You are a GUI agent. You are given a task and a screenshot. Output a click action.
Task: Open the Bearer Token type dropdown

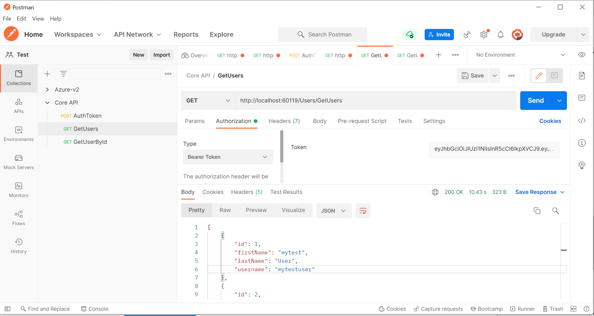pos(228,157)
